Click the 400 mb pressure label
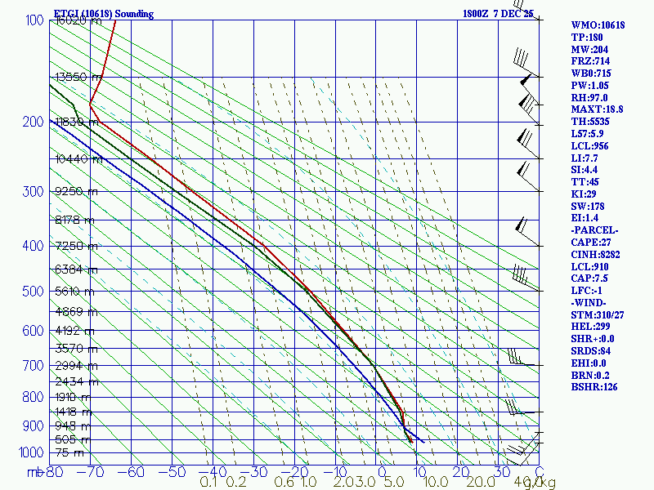The height and width of the screenshot is (490, 654). point(33,246)
